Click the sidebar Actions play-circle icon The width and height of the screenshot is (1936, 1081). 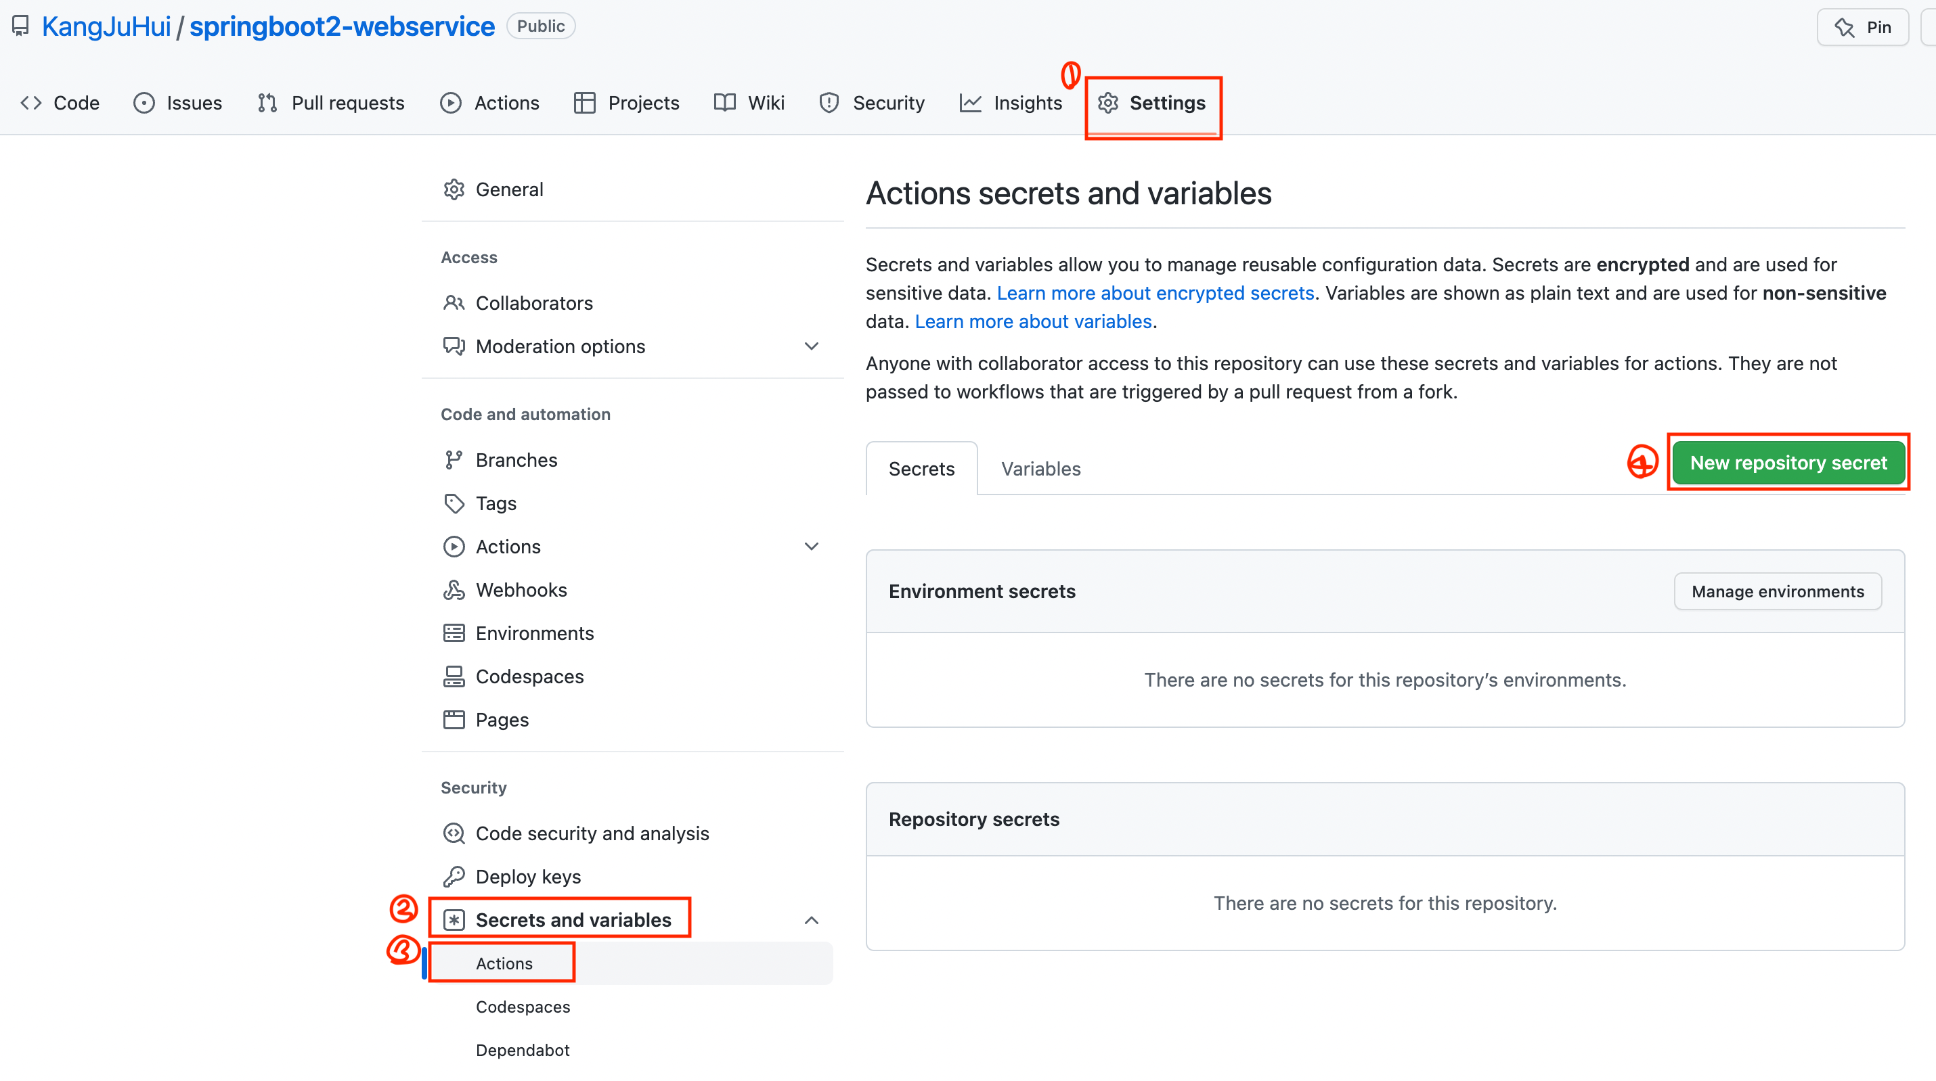[454, 547]
